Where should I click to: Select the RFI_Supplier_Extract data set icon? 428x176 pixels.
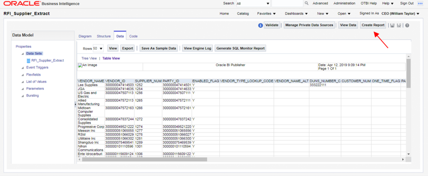[28, 60]
